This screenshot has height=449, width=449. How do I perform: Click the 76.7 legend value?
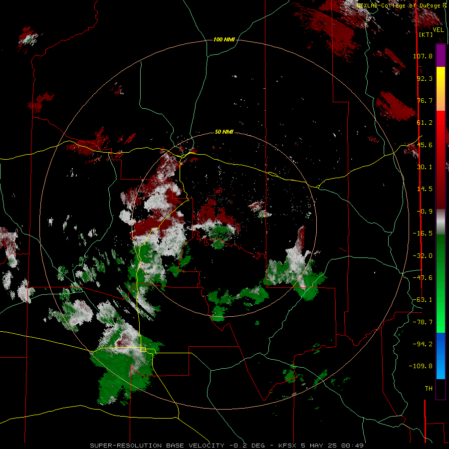(x=425, y=100)
